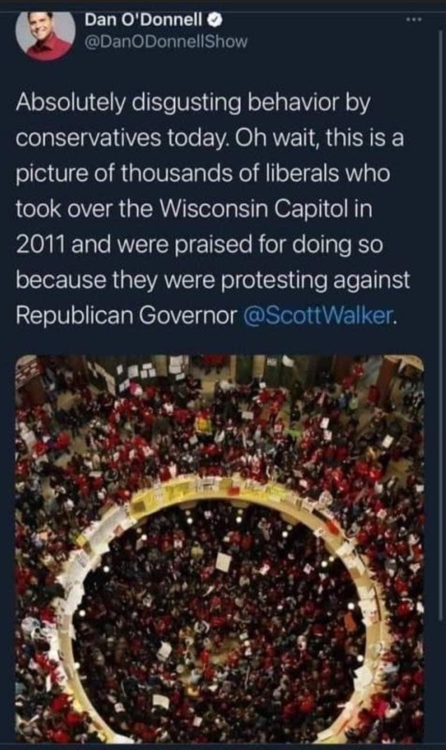Click the vertical scrollbar on the right edge
Image resolution: width=446 pixels, height=750 pixels.
click(x=440, y=323)
